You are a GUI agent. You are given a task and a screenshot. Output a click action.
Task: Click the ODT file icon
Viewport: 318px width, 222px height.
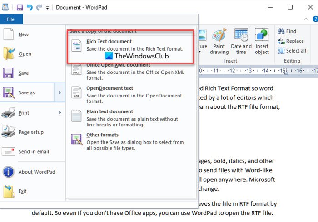point(76,92)
